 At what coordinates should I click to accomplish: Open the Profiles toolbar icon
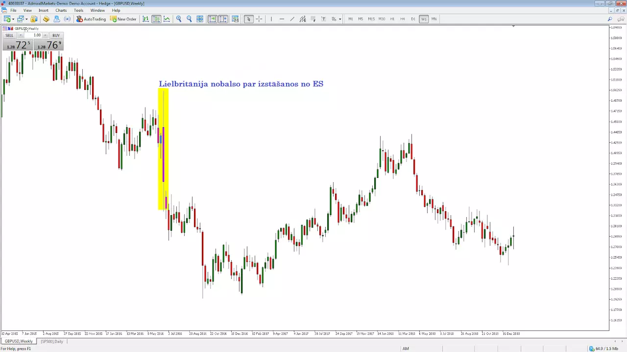(x=20, y=19)
